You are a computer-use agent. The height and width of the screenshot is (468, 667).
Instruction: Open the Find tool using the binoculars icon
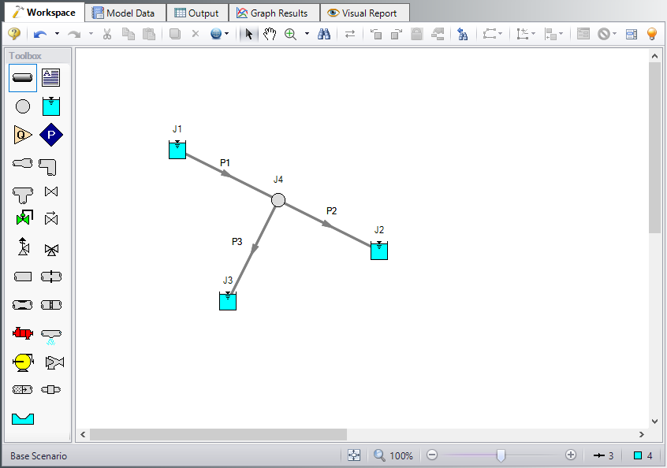(324, 34)
